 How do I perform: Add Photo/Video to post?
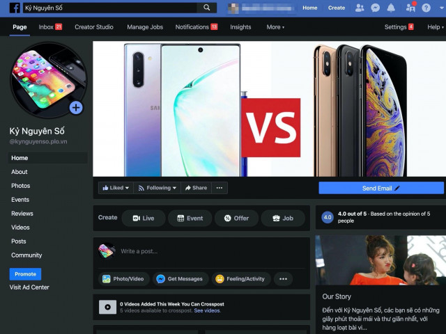(x=123, y=279)
